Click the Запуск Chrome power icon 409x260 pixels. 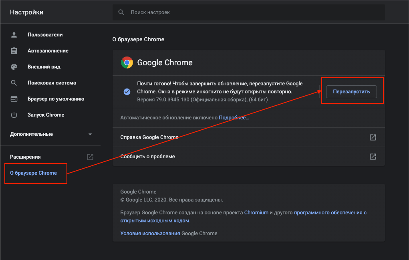[x=14, y=115]
